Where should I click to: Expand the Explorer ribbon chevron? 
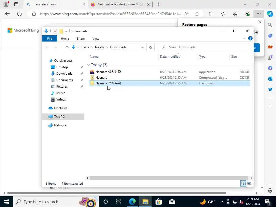(x=244, y=38)
